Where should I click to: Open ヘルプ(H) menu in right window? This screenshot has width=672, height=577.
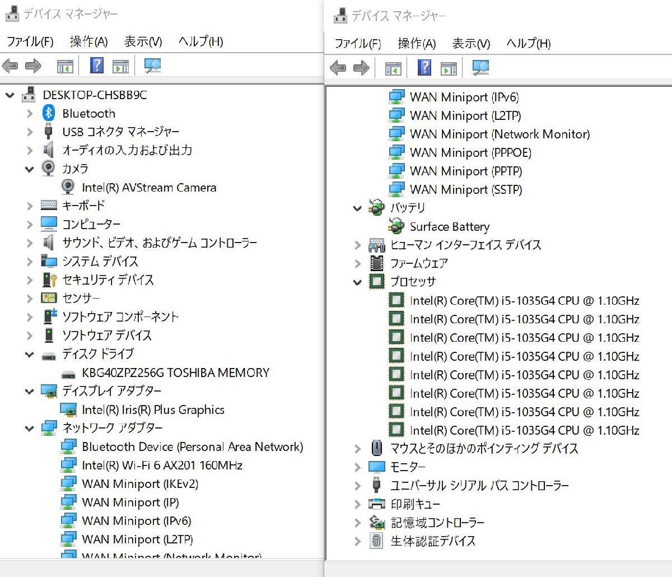pos(529,44)
